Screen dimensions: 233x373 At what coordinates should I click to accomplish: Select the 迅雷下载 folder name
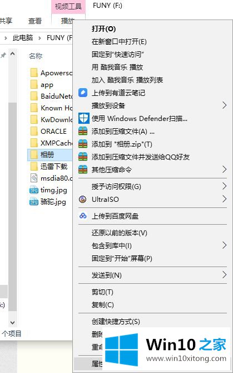pos(54,167)
